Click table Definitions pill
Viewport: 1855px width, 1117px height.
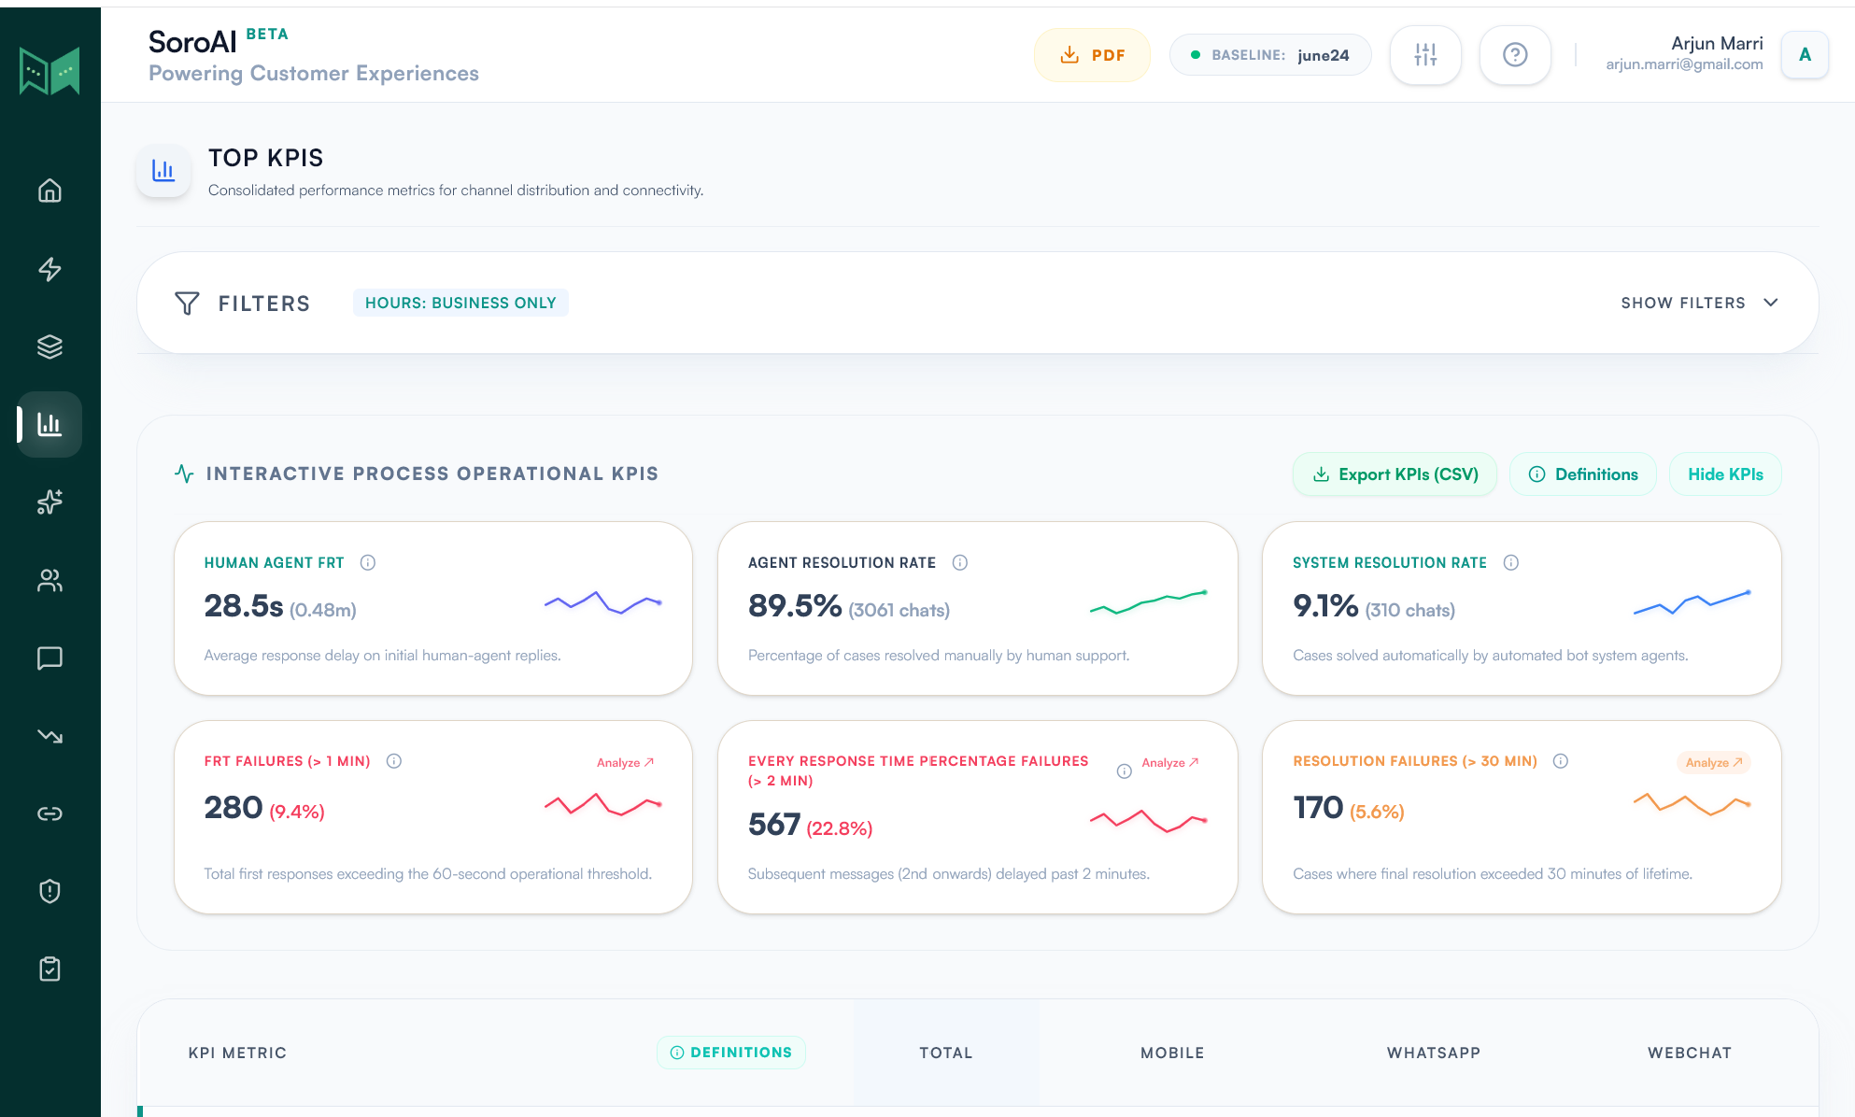click(x=731, y=1053)
